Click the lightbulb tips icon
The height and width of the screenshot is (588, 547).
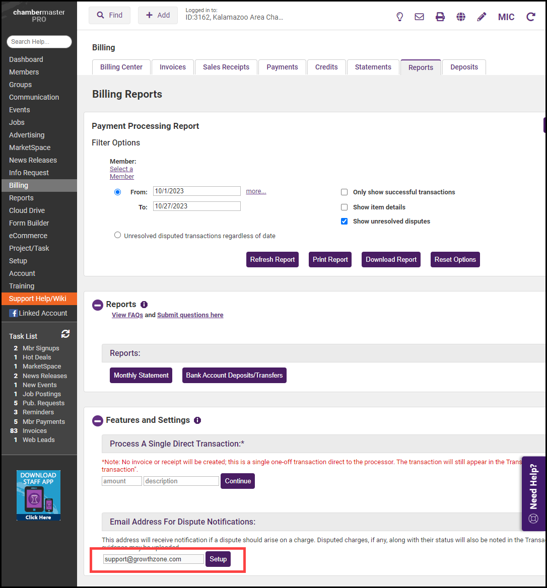[399, 17]
